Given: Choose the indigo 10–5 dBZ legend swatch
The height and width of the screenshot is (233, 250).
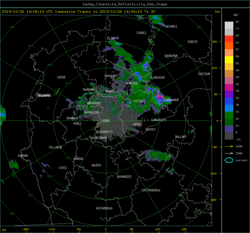Looking at the screenshot, I should (229, 129).
